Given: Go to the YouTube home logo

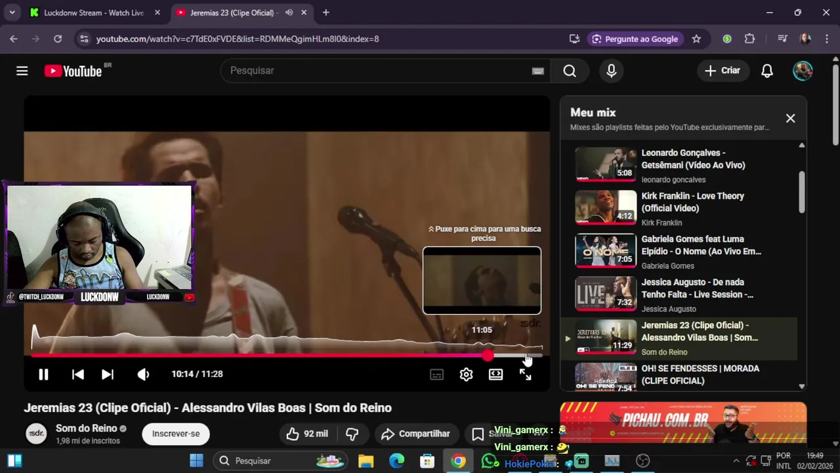Looking at the screenshot, I should [73, 71].
